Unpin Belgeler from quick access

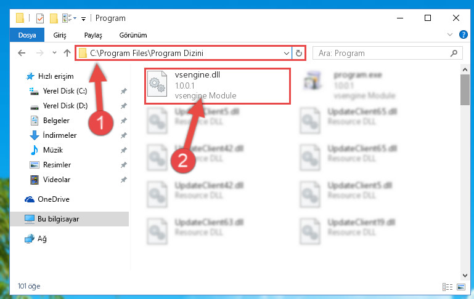pyautogui.click(x=124, y=121)
